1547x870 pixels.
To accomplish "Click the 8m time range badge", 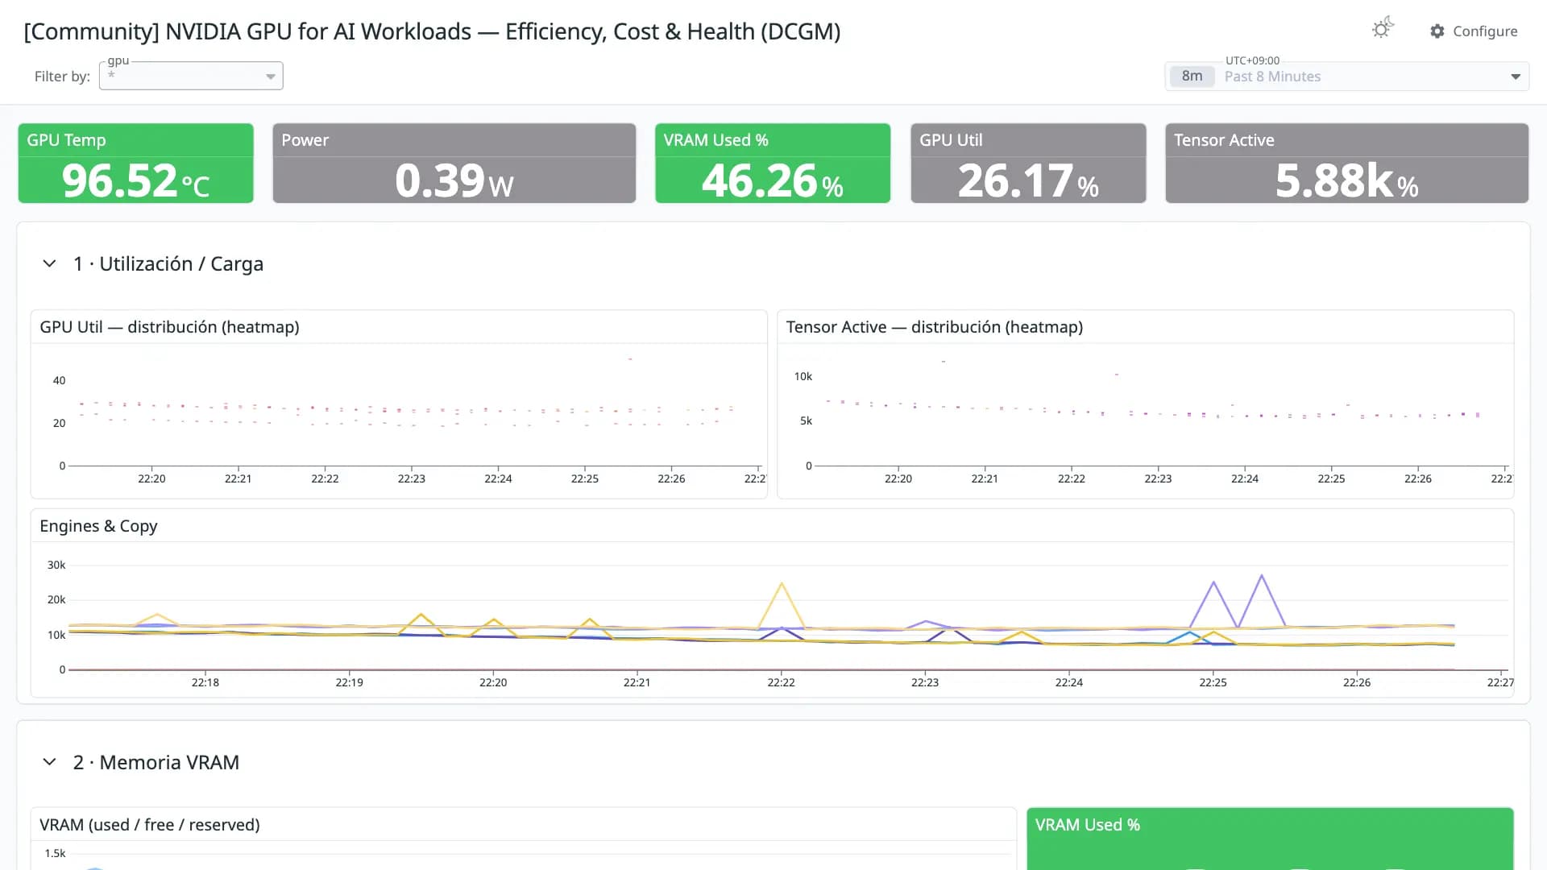I will pyautogui.click(x=1192, y=77).
